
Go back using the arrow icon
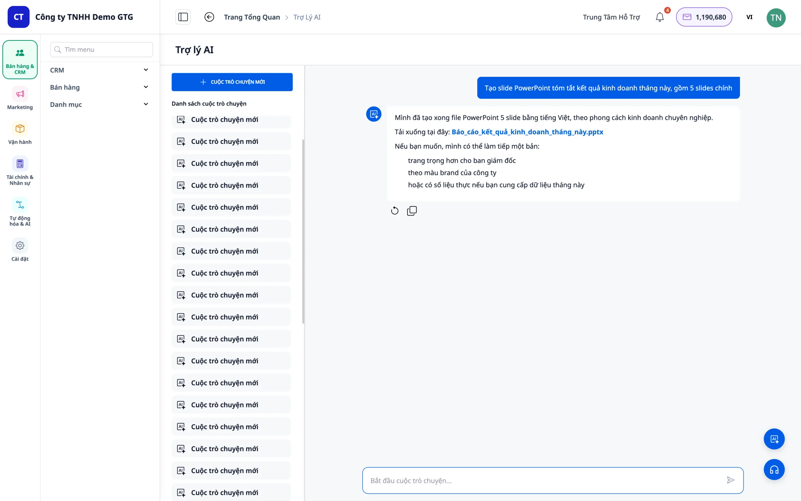pyautogui.click(x=209, y=17)
